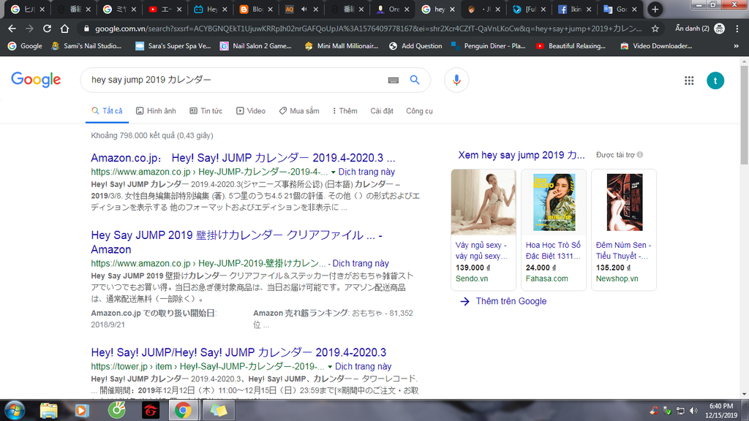Open the account avatar labeled t
749x421 pixels.
(715, 80)
